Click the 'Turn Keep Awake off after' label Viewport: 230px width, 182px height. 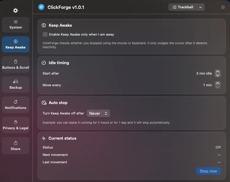point(63,113)
